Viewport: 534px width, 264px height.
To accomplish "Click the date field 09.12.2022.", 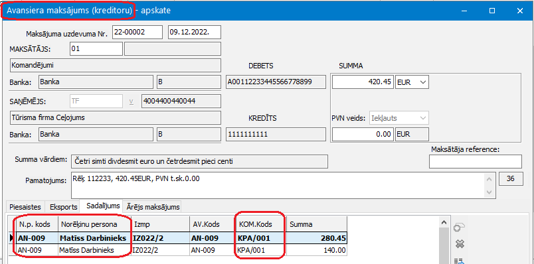I will click(195, 33).
